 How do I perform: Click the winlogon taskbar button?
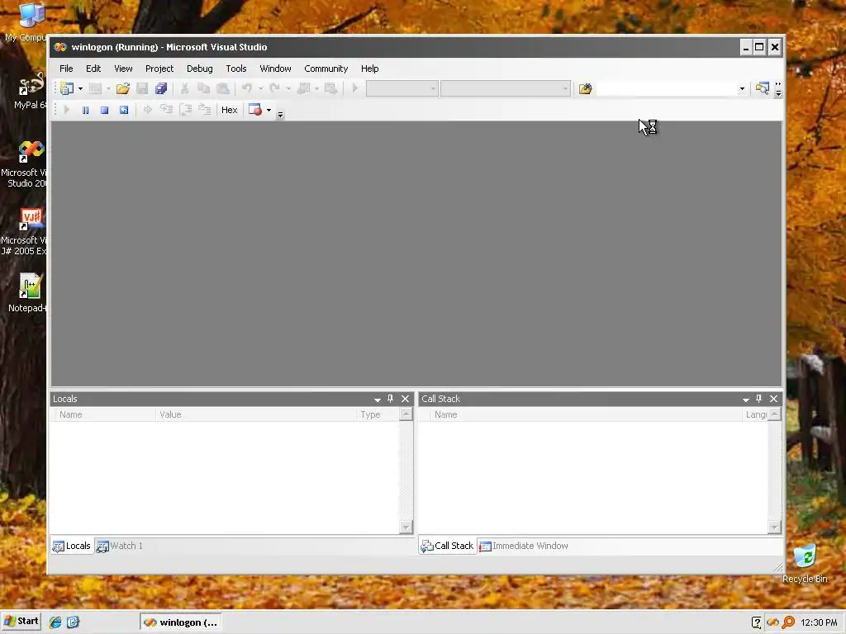coord(181,622)
